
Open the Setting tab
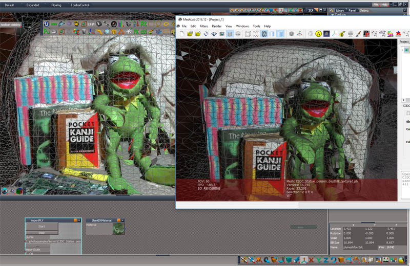[x=364, y=10]
